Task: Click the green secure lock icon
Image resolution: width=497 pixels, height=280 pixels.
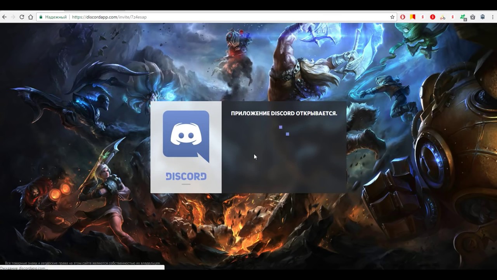Action: (x=41, y=17)
